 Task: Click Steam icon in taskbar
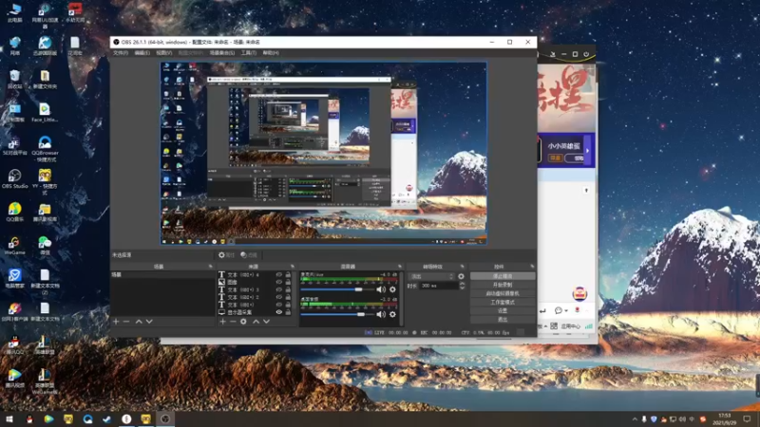point(106,418)
